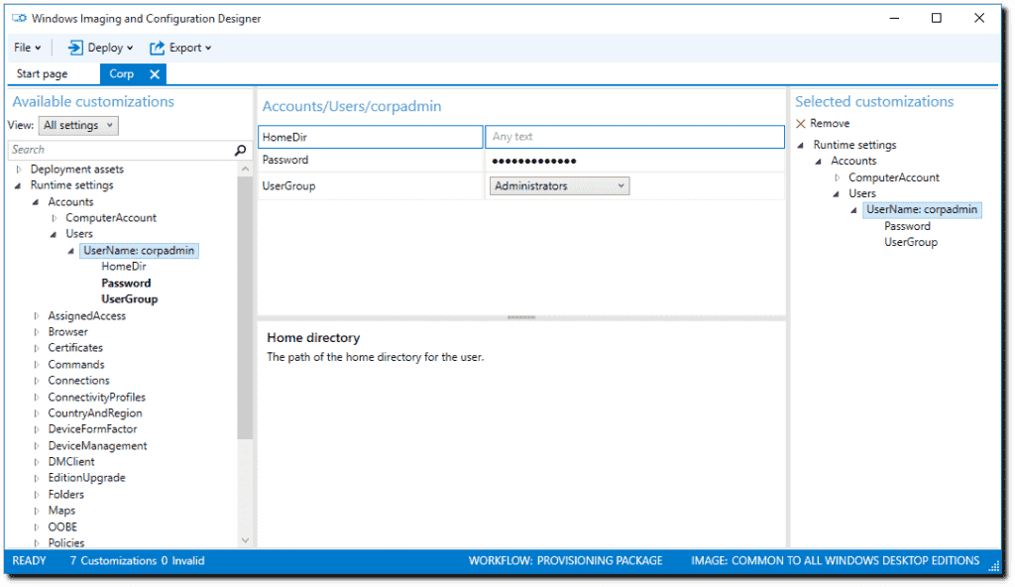Click the scroll down arrow of tree
This screenshot has width=1015, height=587.
coord(245,539)
